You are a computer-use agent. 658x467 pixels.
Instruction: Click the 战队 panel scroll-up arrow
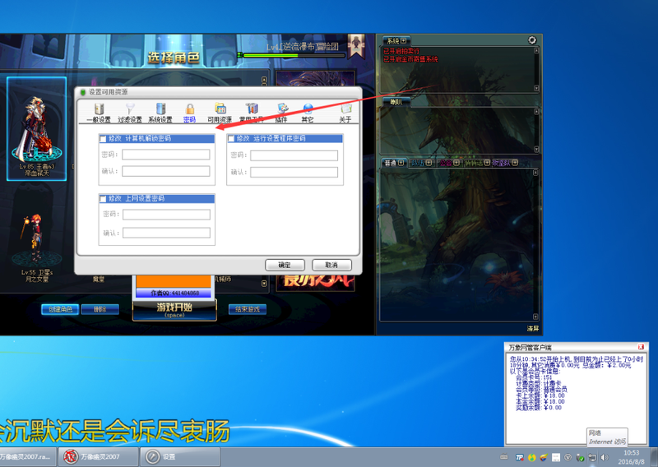pyautogui.click(x=536, y=112)
